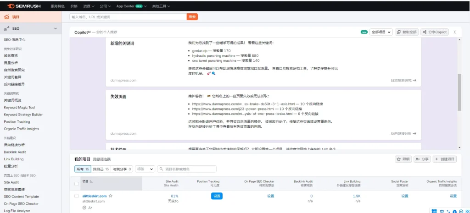
Task: Collapse the Copilot panel with the double-chevron icon
Action: [x=454, y=32]
